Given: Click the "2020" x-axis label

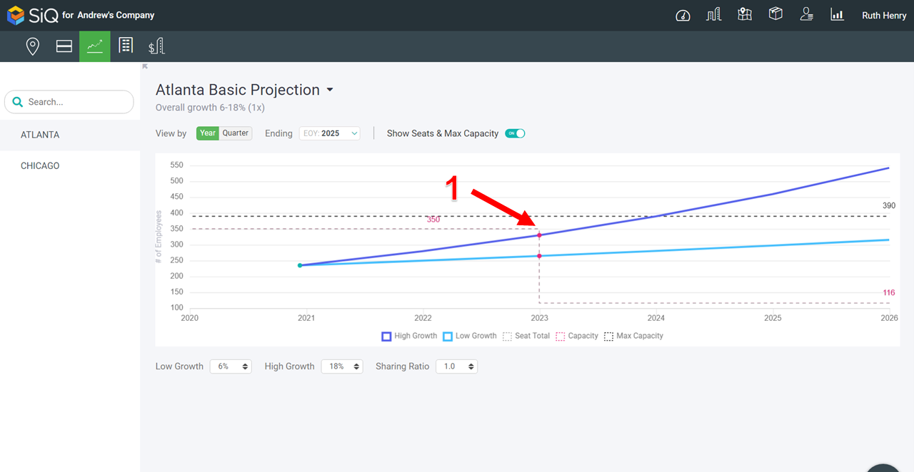Looking at the screenshot, I should [189, 318].
